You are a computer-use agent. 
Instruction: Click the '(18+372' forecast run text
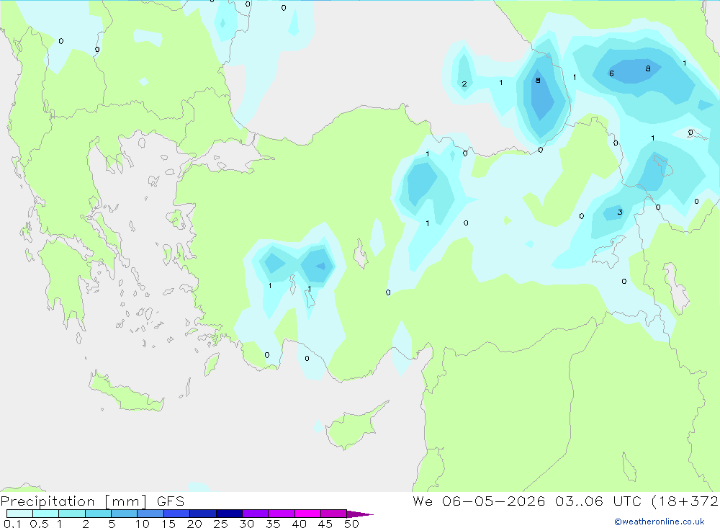tap(686, 501)
